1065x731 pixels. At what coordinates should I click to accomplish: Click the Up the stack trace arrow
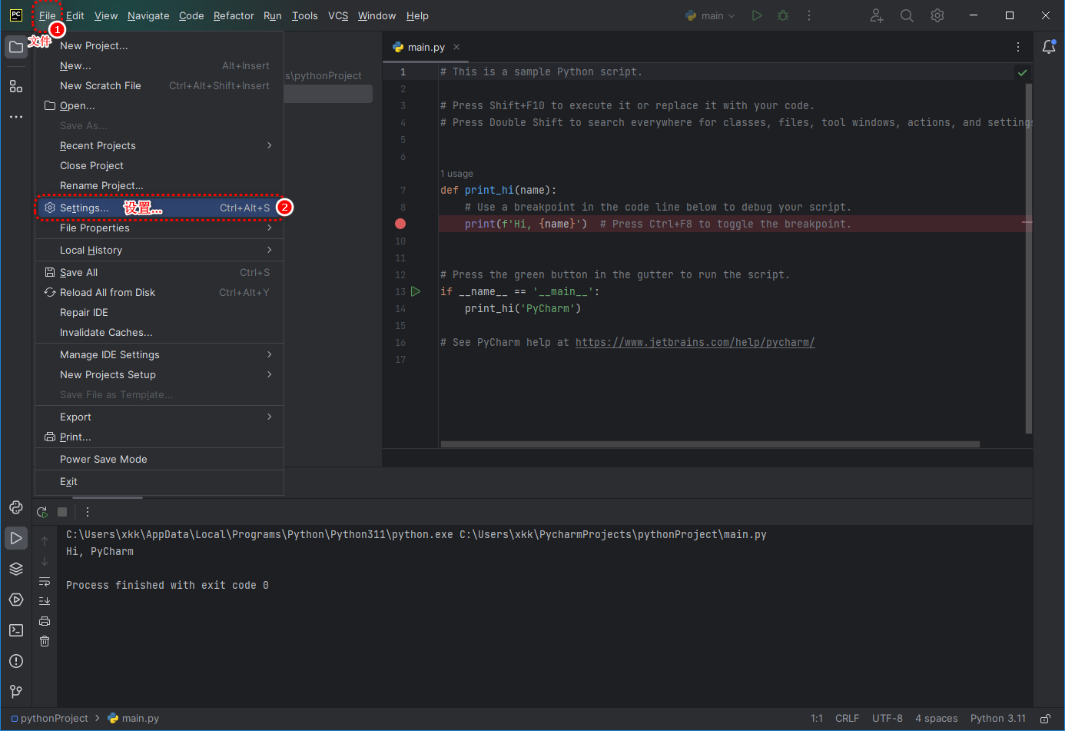[x=45, y=541]
